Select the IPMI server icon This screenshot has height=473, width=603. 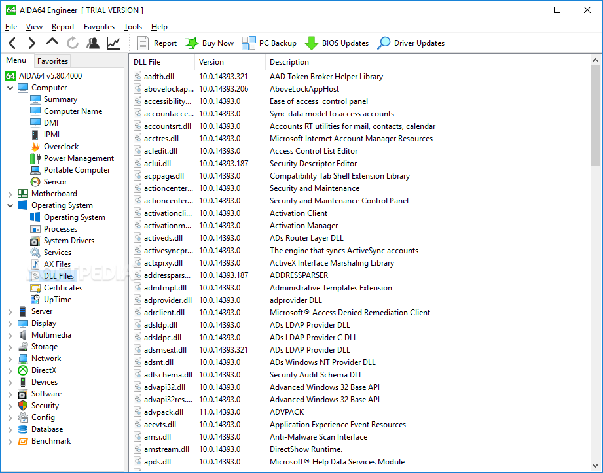point(35,135)
